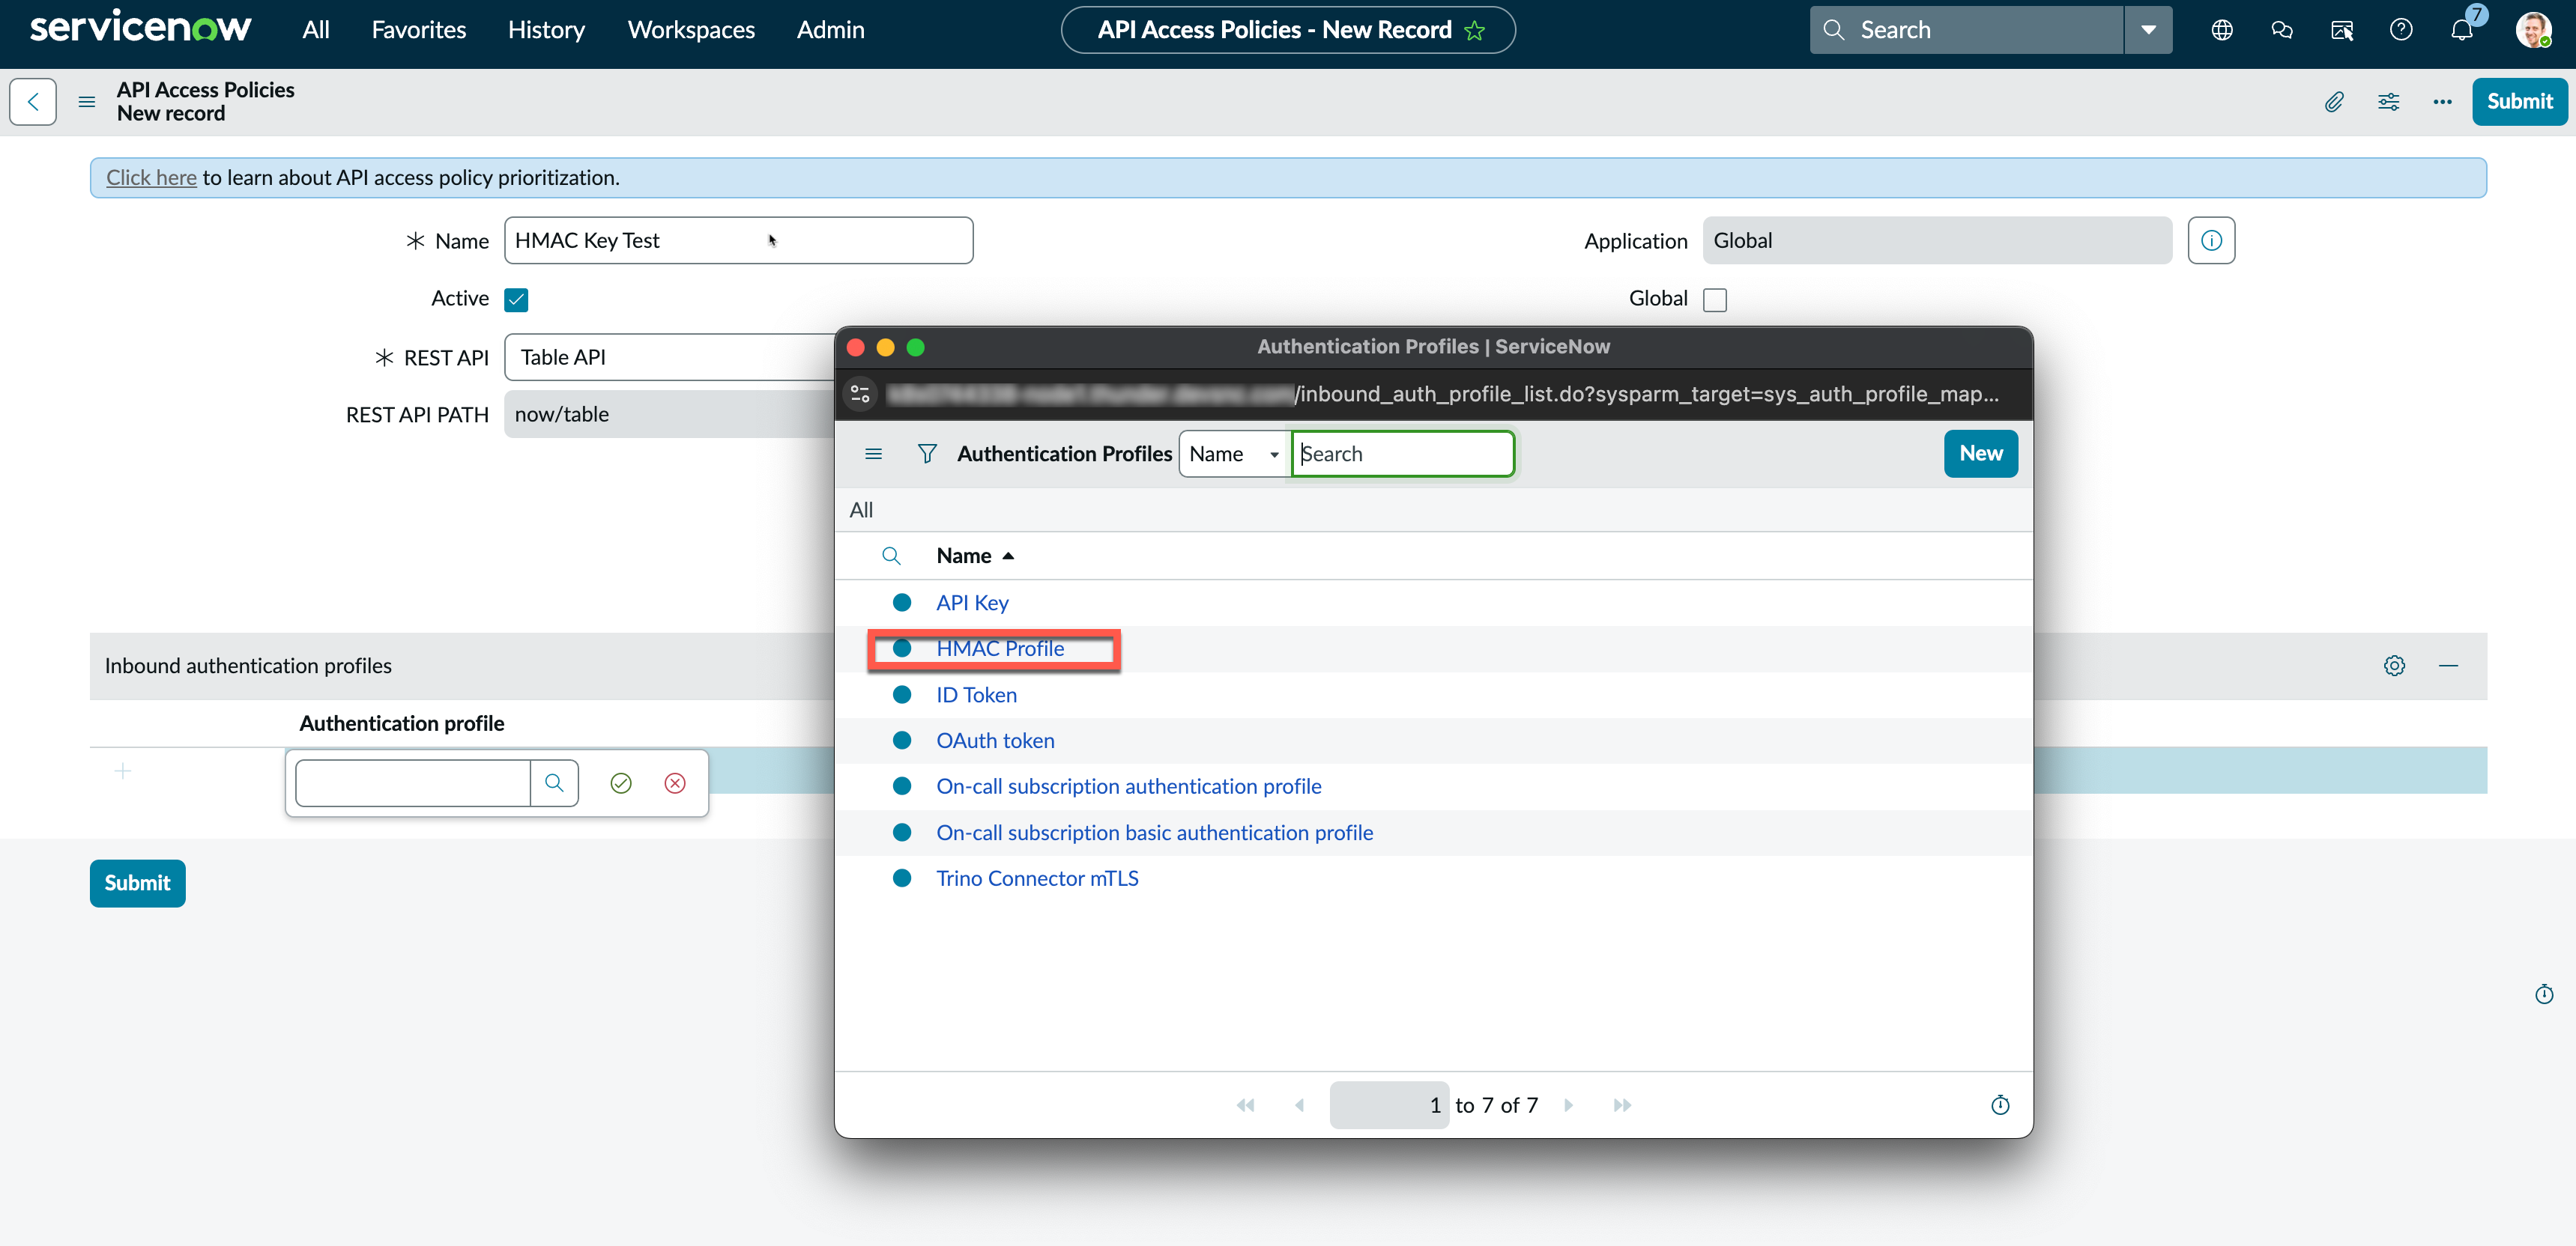The image size is (2576, 1246).
Task: Click the popup address bar URL
Action: 1443,395
